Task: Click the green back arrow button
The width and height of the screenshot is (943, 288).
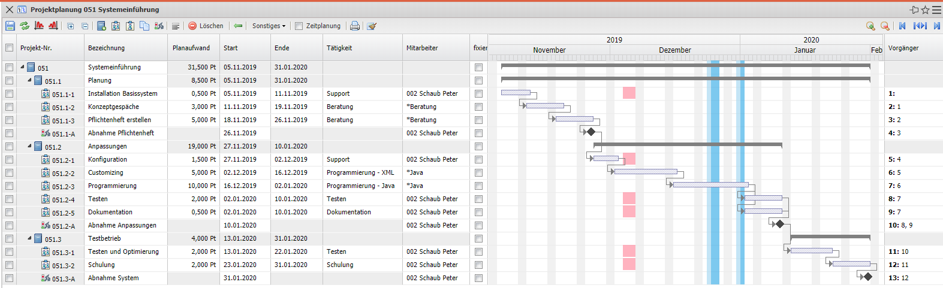Action: (x=238, y=26)
